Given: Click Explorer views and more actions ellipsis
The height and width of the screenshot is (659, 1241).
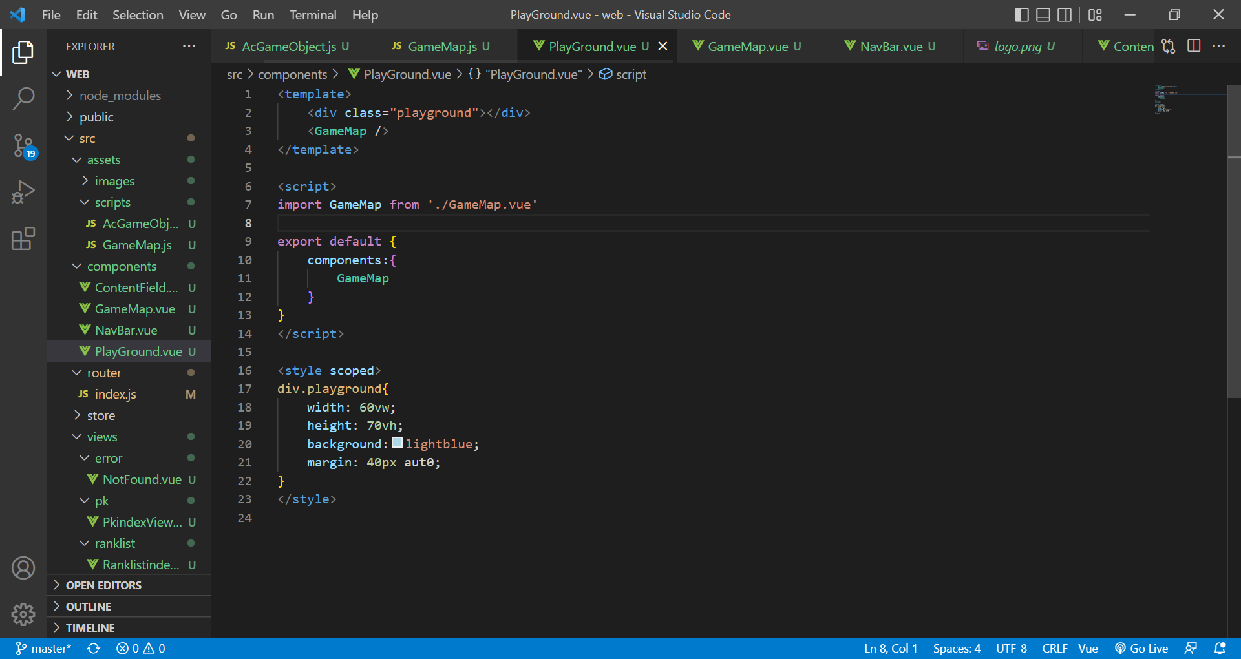Looking at the screenshot, I should 189,46.
